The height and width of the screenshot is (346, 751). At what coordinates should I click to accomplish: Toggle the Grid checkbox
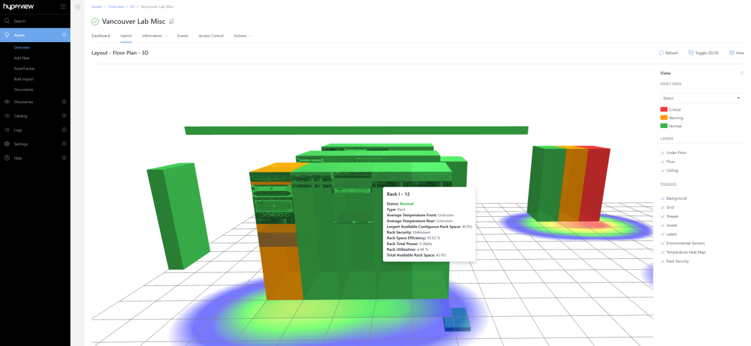[x=663, y=207]
